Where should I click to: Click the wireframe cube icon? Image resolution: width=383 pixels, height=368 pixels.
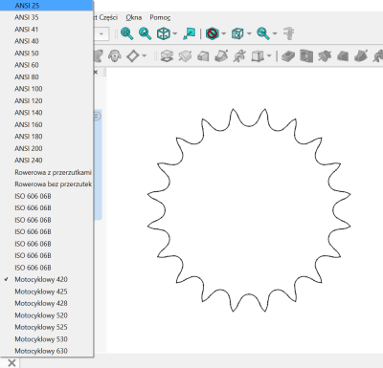pos(237,33)
